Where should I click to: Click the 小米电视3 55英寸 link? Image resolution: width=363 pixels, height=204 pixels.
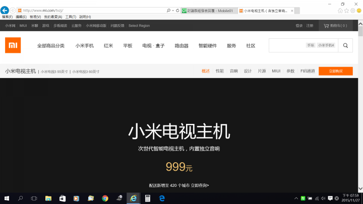pos(54,72)
